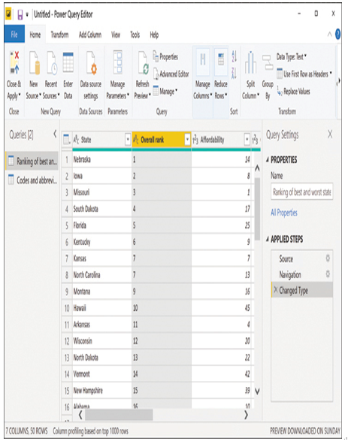Click the Affordability data type icon
The width and height of the screenshot is (348, 441).
[195, 140]
